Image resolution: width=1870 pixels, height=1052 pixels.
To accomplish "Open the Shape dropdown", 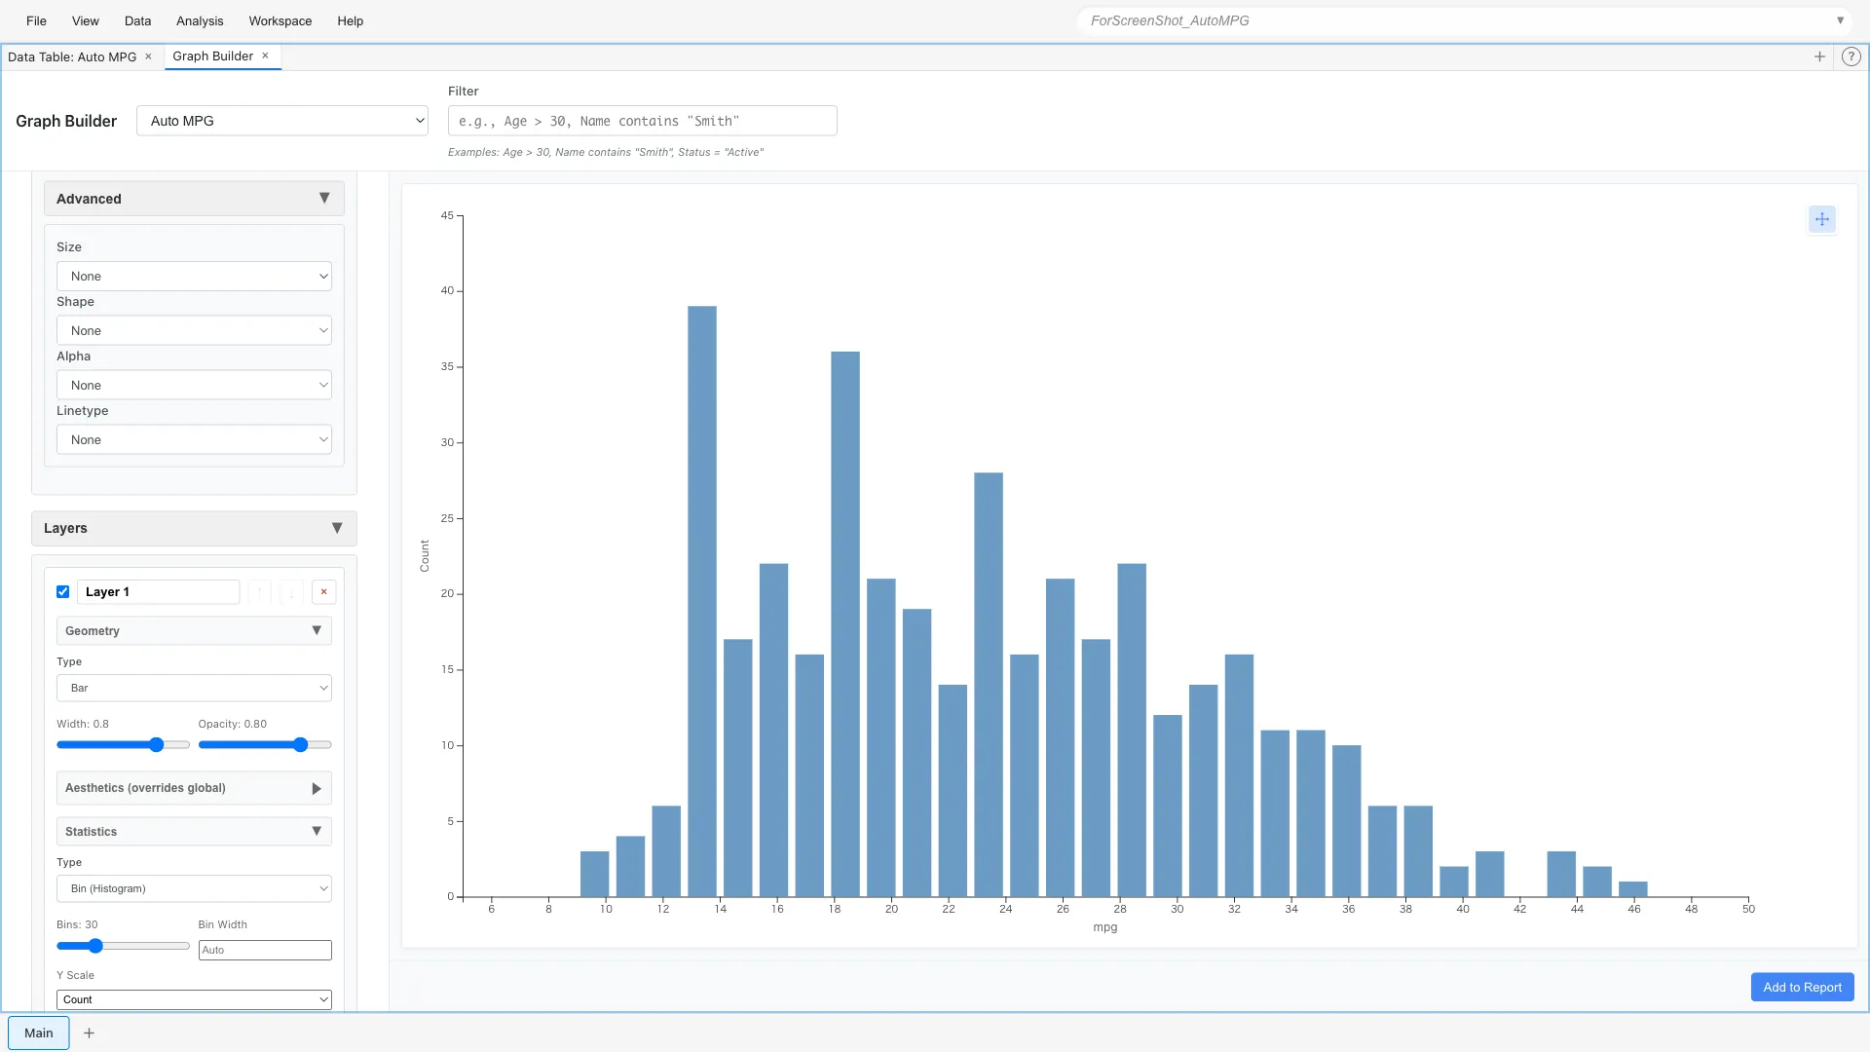I will [x=194, y=330].
